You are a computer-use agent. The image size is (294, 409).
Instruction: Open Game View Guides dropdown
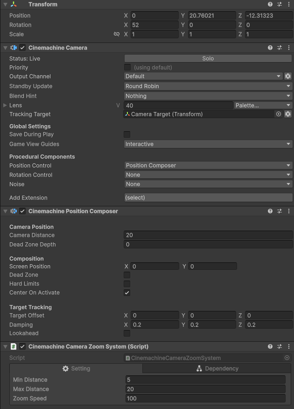click(x=208, y=144)
